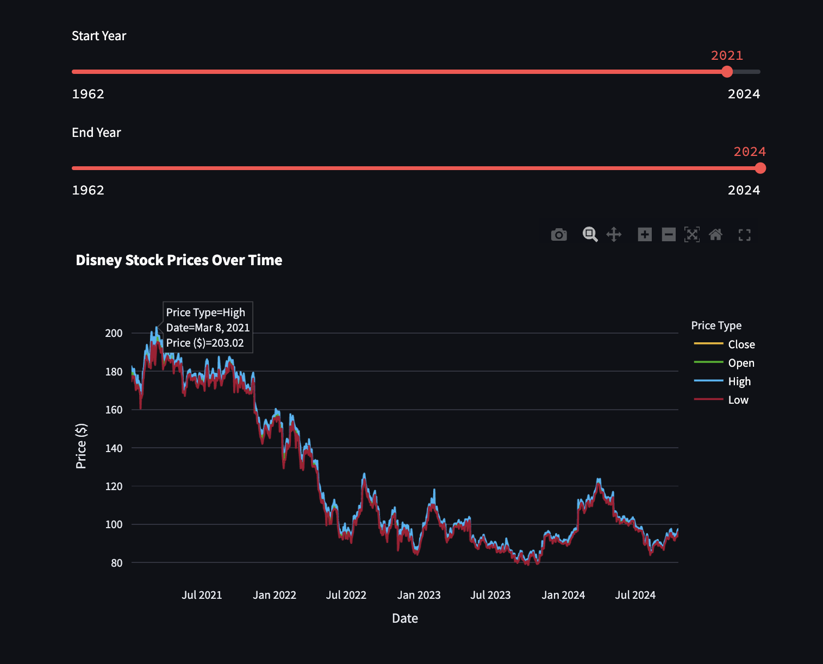Activate the Pan tool in chart toolbar
823x664 pixels.
(x=614, y=235)
